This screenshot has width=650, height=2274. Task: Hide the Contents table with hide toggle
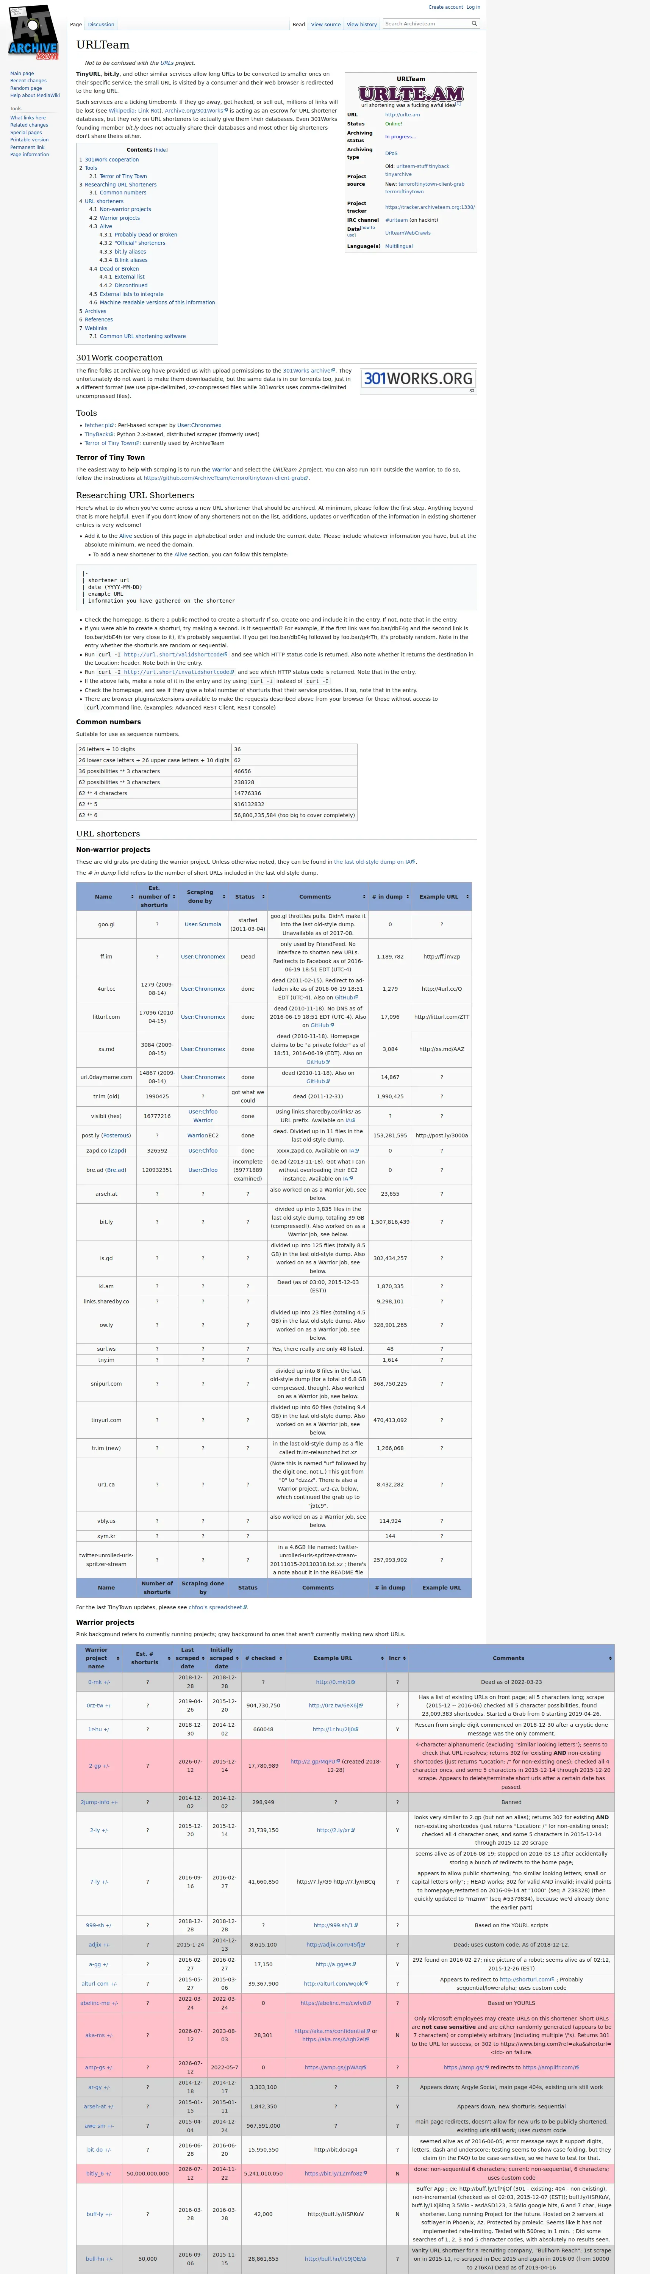pos(161,150)
